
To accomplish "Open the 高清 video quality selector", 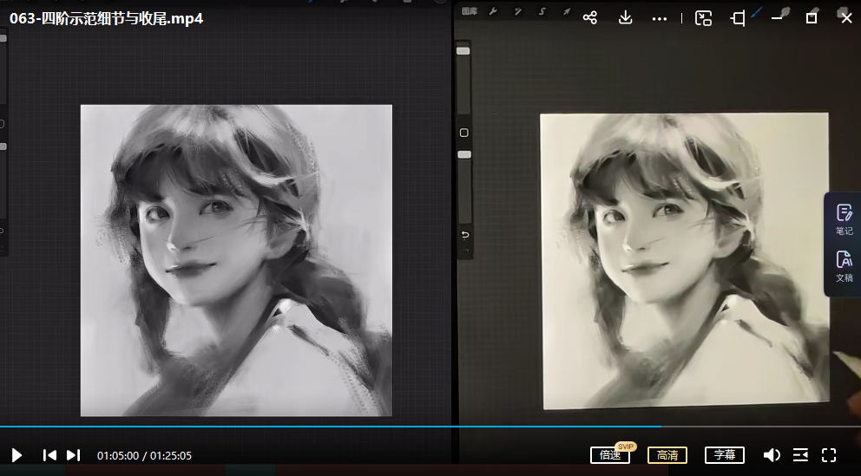I will tap(667, 455).
